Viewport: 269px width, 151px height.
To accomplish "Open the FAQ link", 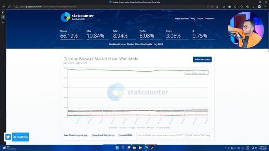I will [193, 18].
